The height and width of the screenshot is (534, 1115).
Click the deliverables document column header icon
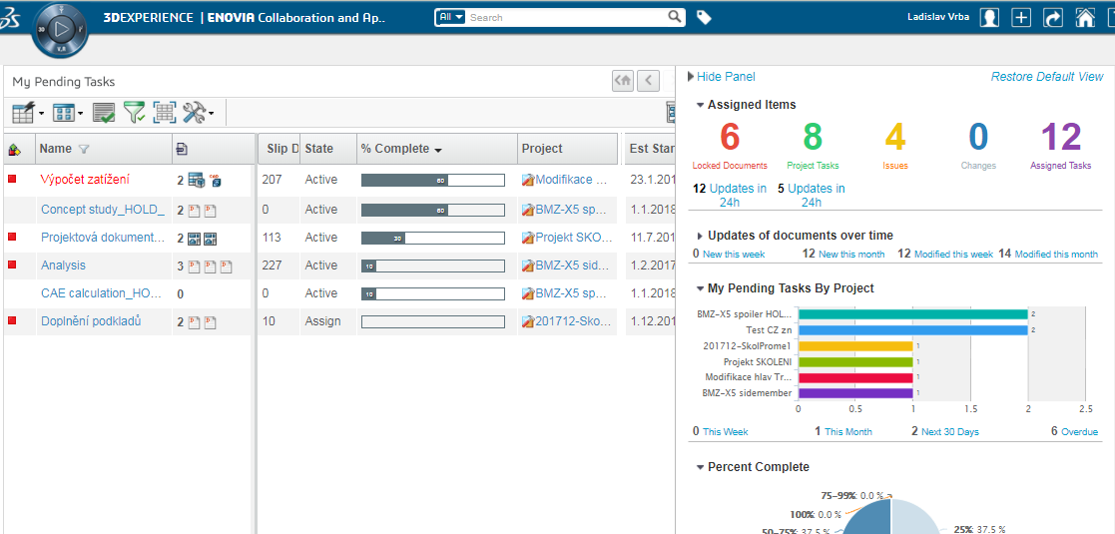coord(182,150)
